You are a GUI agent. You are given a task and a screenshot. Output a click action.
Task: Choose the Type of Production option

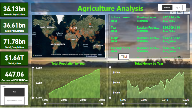point(14,100)
